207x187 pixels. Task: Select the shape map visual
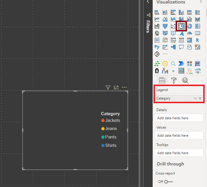tap(173, 33)
